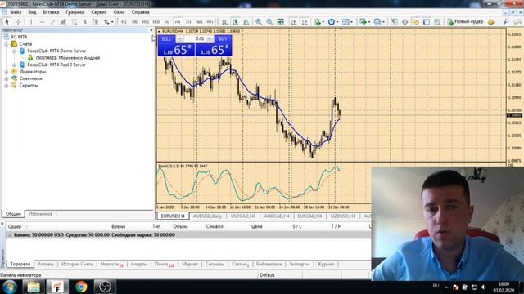
Task: Open Market Watch window icon
Action: click(394, 22)
